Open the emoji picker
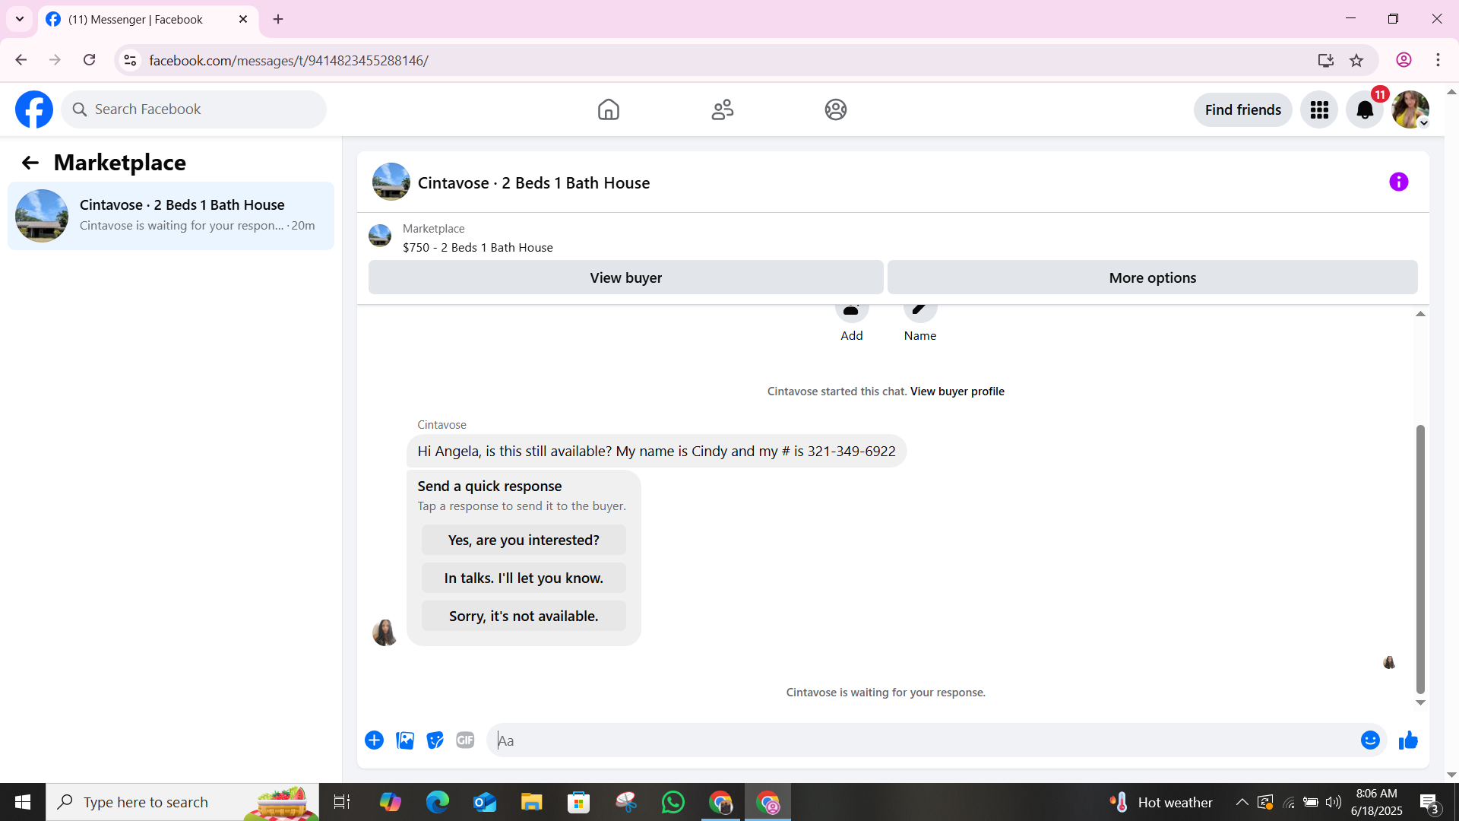 point(1370,740)
